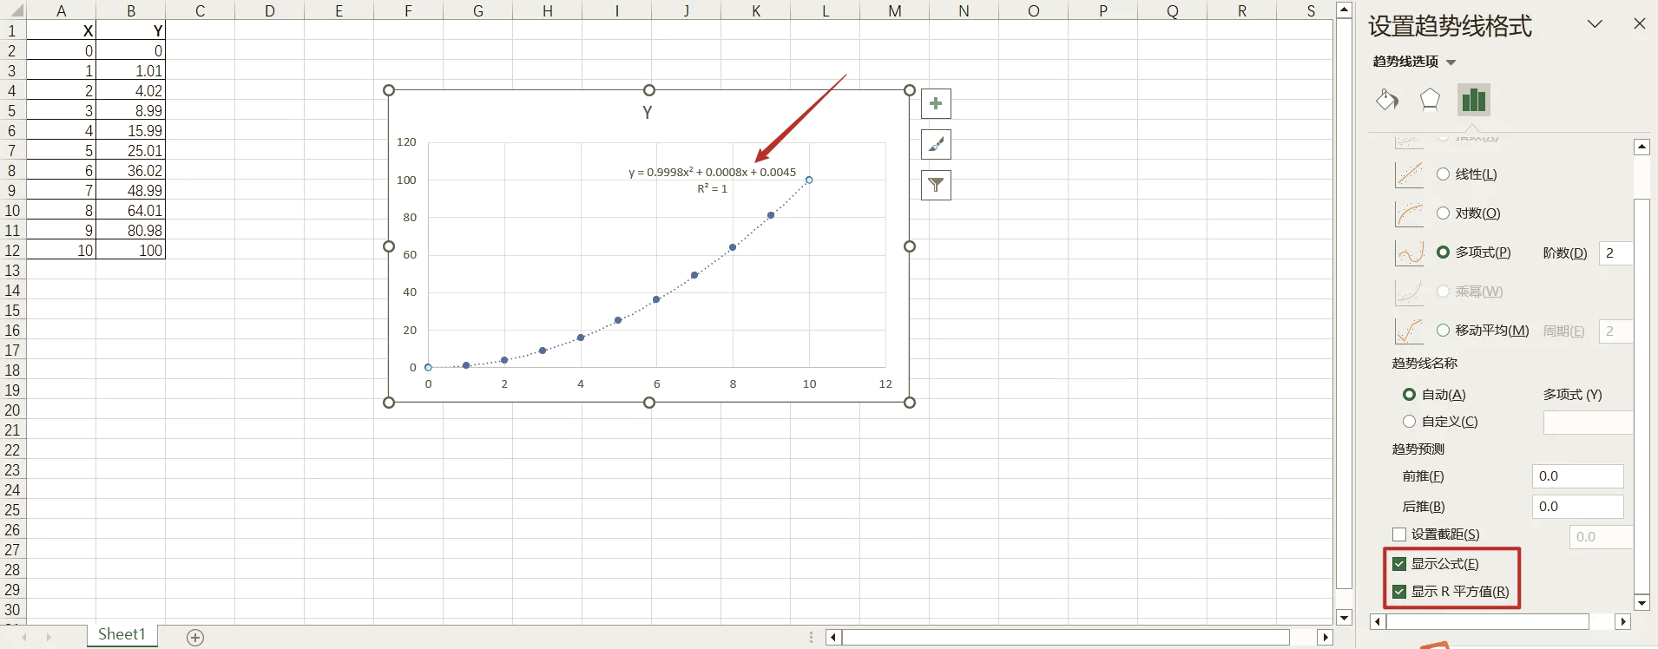This screenshot has height=649, width=1658.
Task: Click the data point at x equals 10
Action: (x=809, y=180)
